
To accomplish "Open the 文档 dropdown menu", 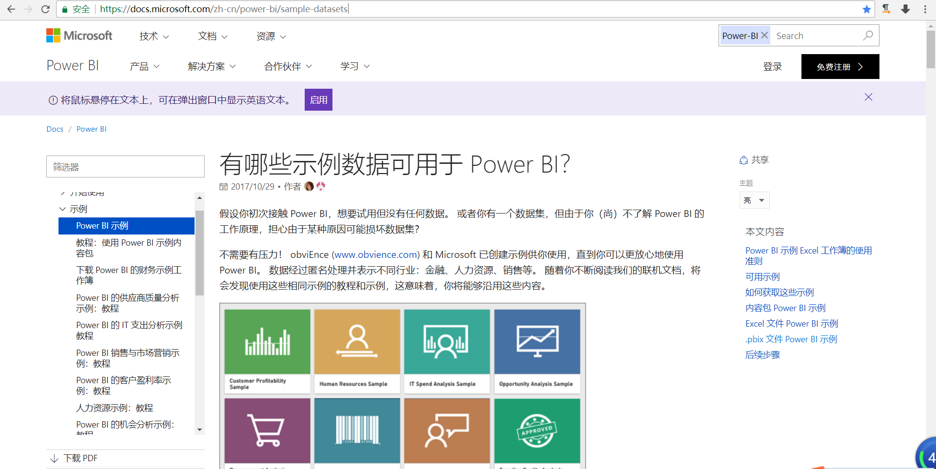I will point(213,37).
